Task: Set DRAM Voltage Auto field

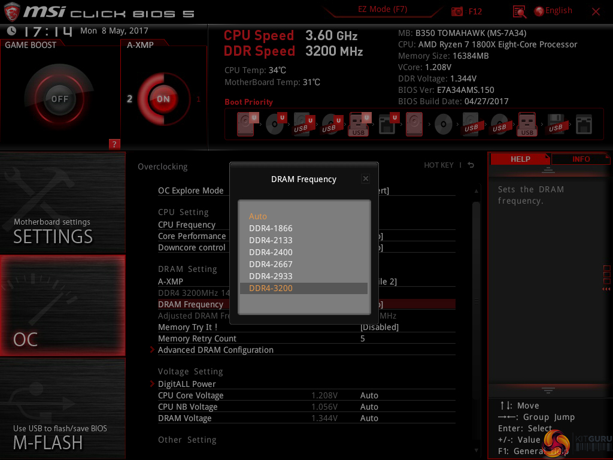Action: [369, 418]
